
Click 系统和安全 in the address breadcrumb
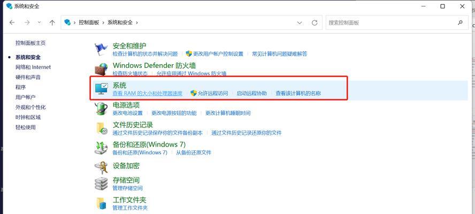pyautogui.click(x=120, y=22)
